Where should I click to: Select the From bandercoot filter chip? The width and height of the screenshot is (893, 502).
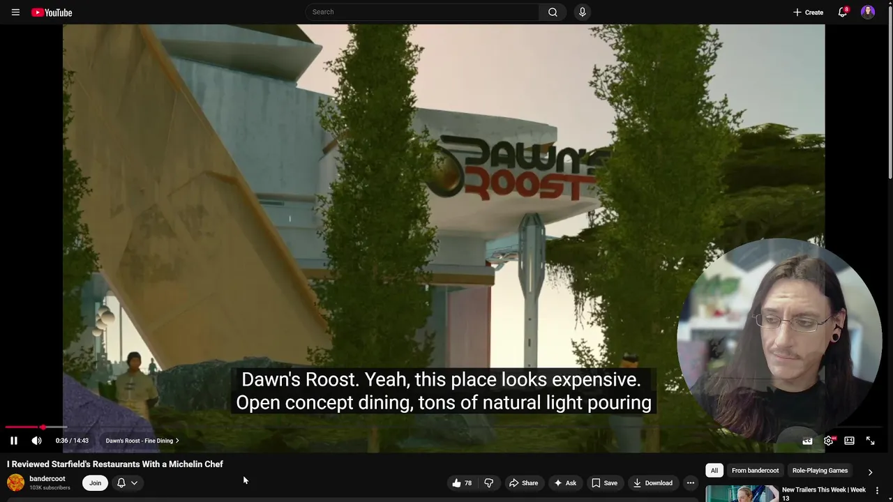click(755, 471)
